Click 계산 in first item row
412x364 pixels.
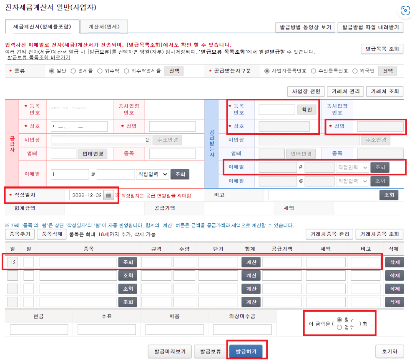point(251,262)
